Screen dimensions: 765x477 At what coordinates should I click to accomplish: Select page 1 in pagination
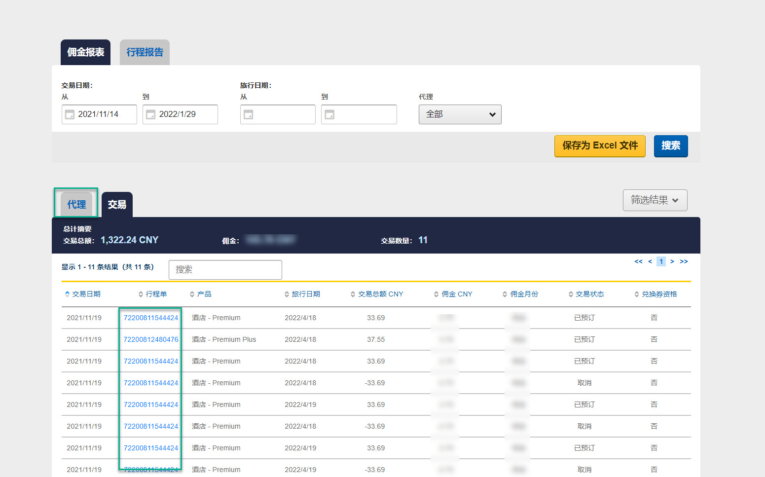(661, 261)
